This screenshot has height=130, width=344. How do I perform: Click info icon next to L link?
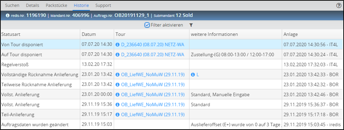[193, 74]
